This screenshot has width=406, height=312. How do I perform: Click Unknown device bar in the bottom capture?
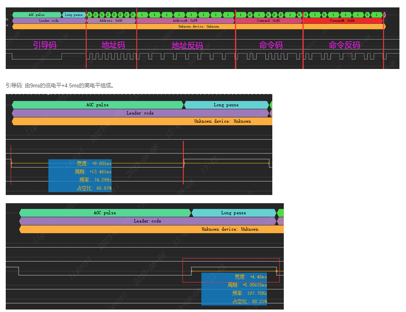click(230, 229)
